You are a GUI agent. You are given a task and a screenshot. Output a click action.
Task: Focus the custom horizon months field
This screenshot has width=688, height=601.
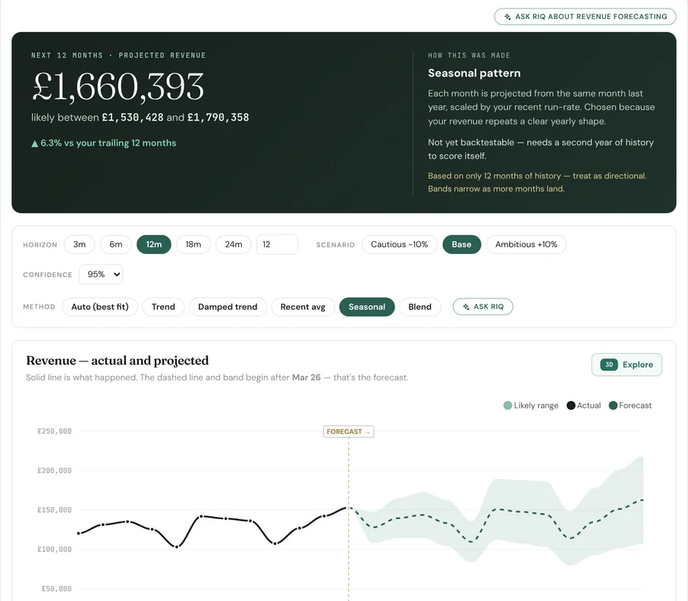pyautogui.click(x=278, y=244)
